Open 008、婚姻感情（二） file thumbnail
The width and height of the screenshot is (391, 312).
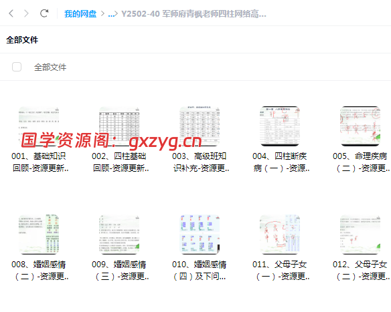pos(39,235)
